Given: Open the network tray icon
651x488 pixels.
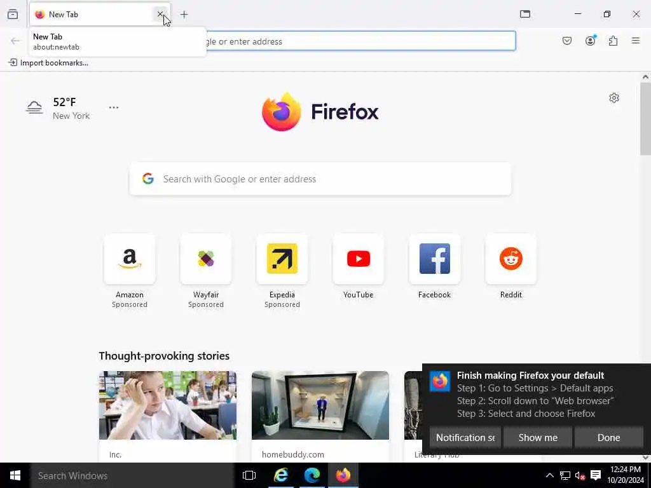Looking at the screenshot, I should [x=565, y=475].
